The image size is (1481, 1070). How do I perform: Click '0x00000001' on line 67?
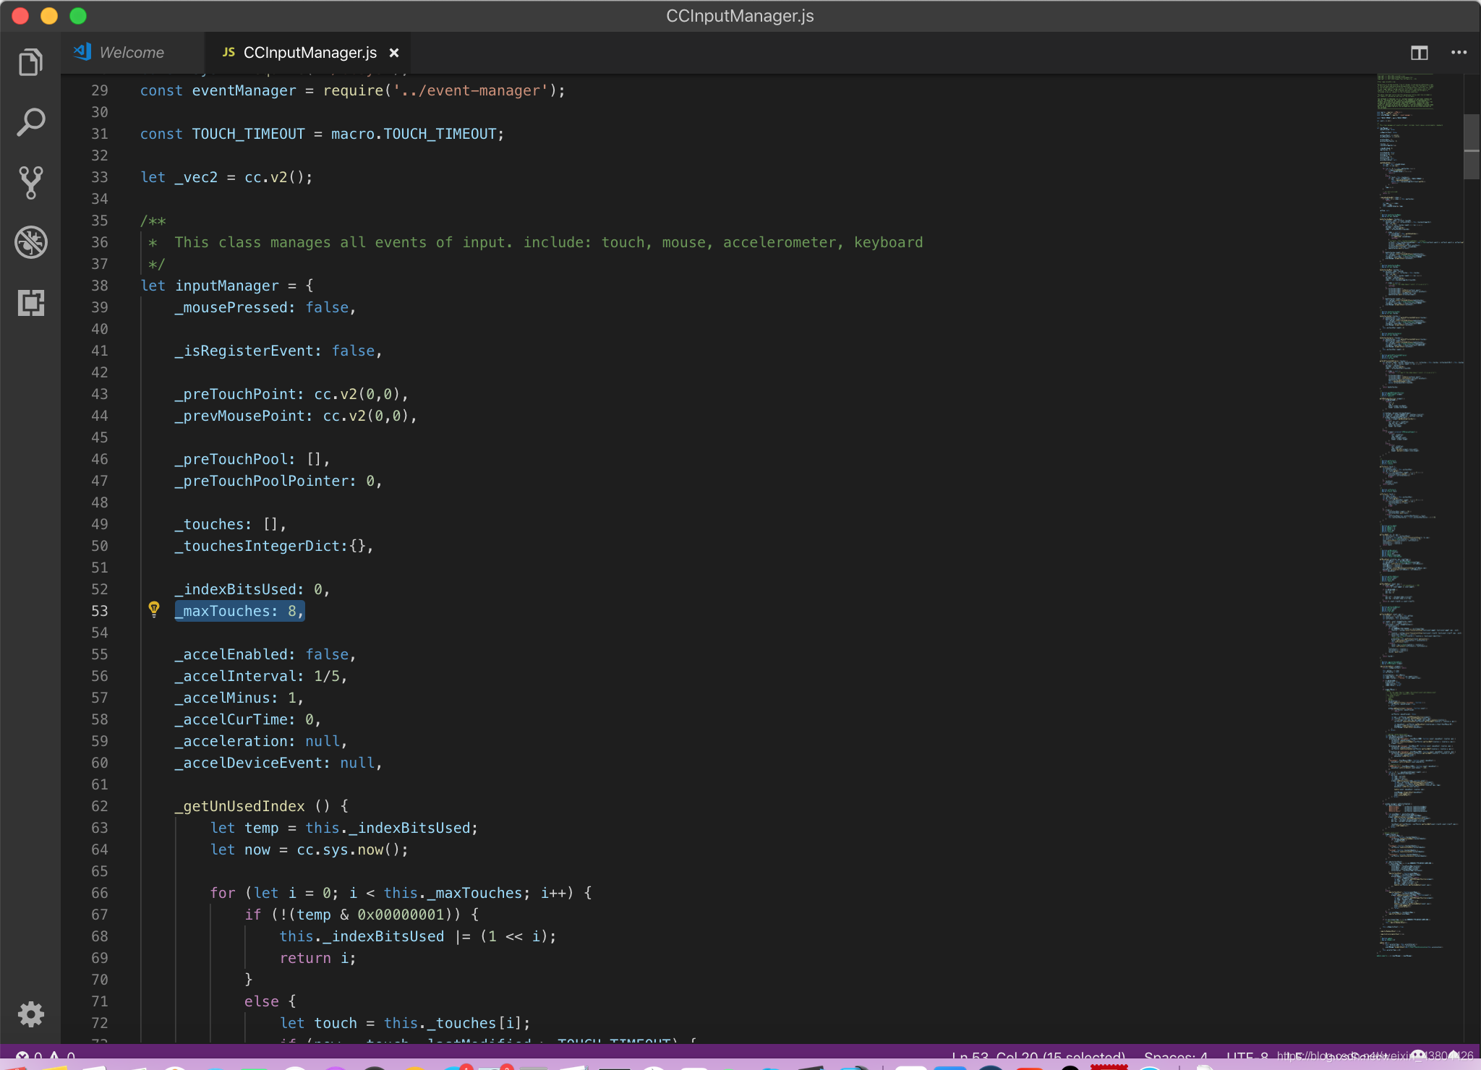click(401, 915)
